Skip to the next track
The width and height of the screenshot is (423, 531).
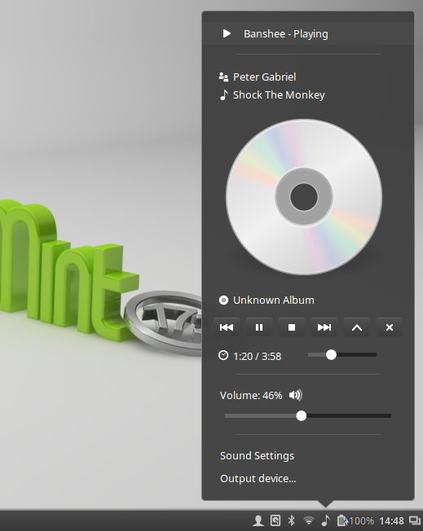324,327
